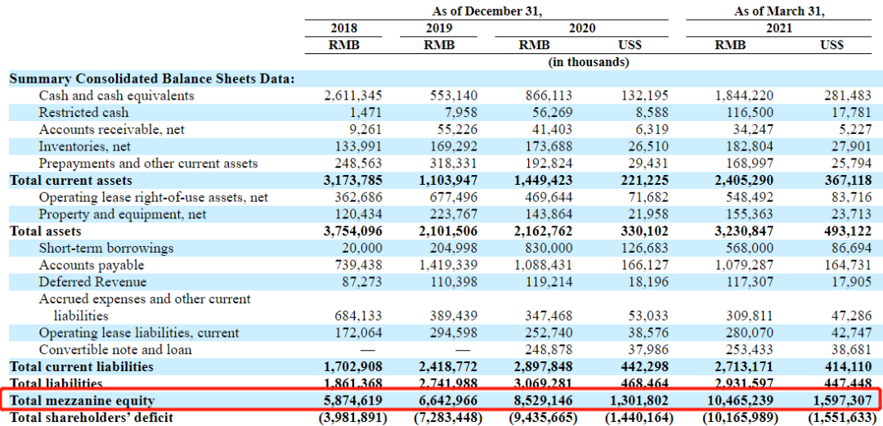Click the Short-term borrowings row label
Screen dimensions: 883x426
106,248
